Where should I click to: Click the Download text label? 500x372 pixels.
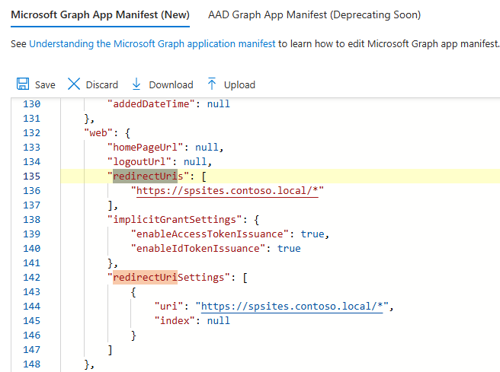coord(171,85)
